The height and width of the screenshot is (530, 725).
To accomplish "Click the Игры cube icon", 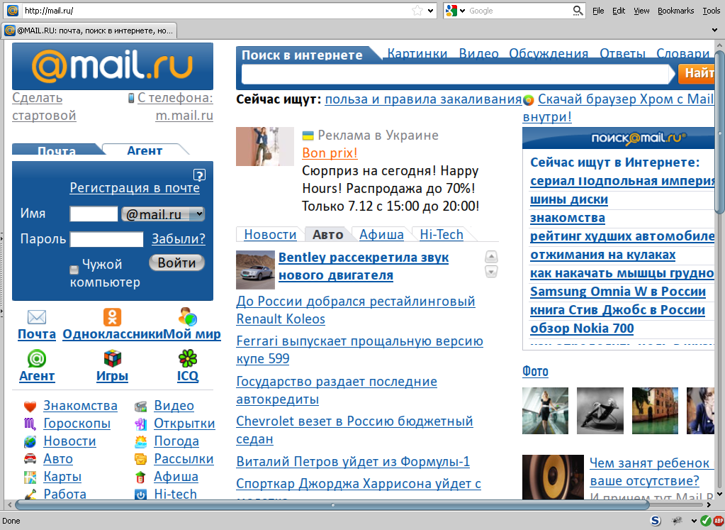I will tap(113, 358).
